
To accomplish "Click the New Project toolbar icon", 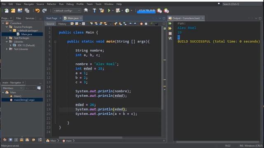I will 13,11.
